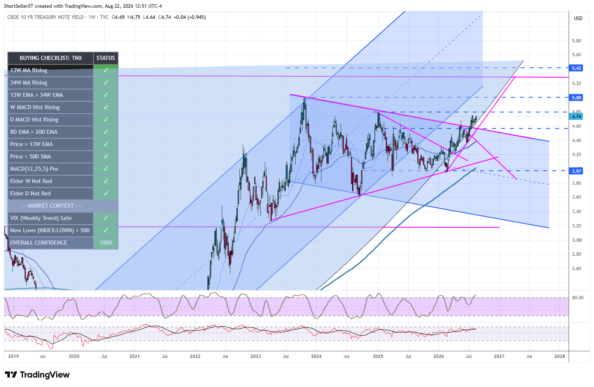Click the 5.60 price axis value
This screenshot has width=594, height=387.
(576, 55)
